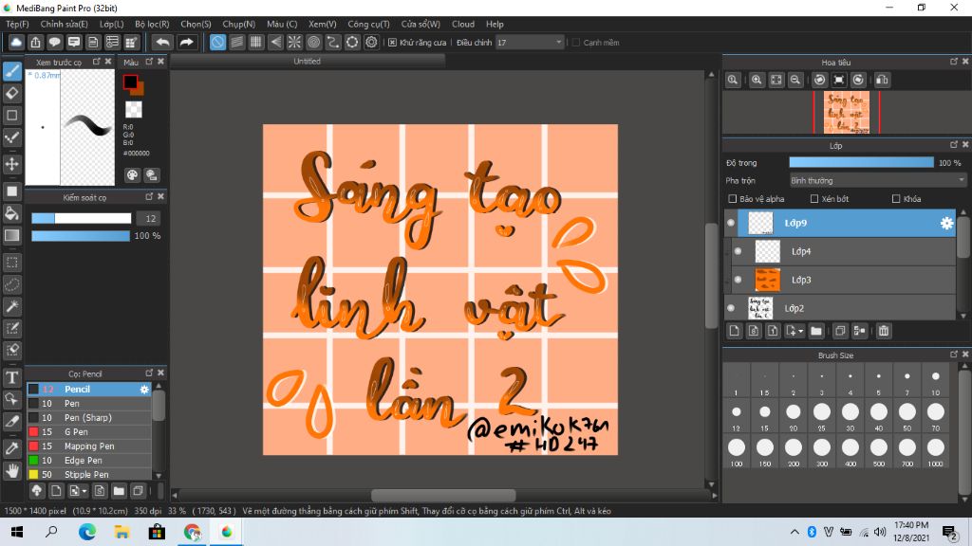Zoom out using Navigator magnifier minus
Viewport: 972px width, 546px height.
click(x=795, y=80)
